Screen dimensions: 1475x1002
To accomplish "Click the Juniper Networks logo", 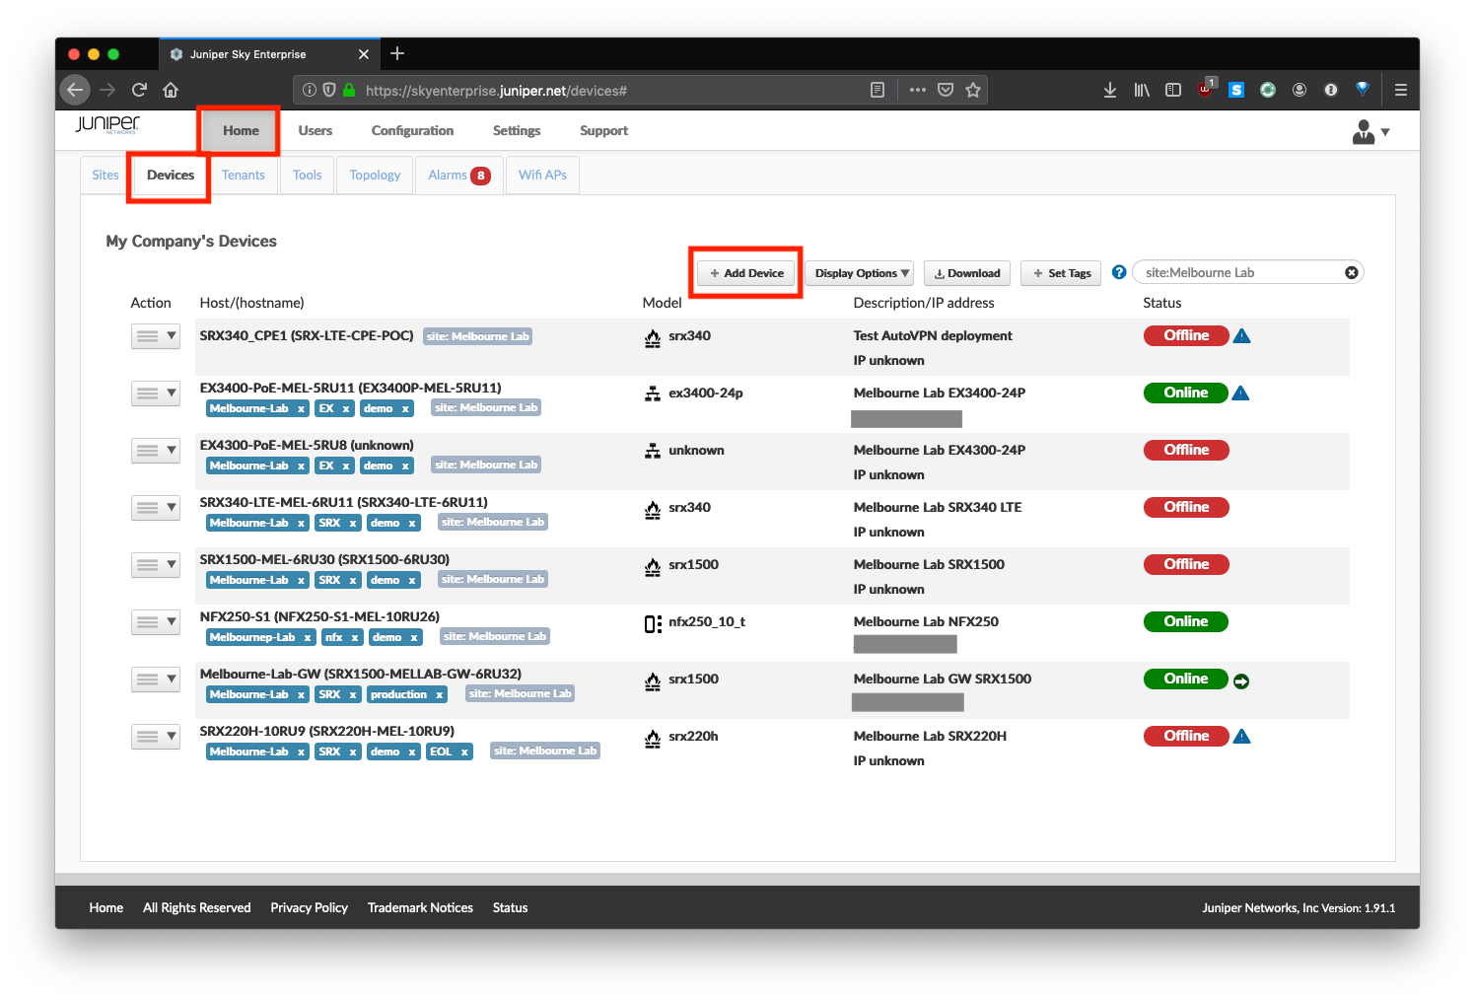I will coord(107,124).
